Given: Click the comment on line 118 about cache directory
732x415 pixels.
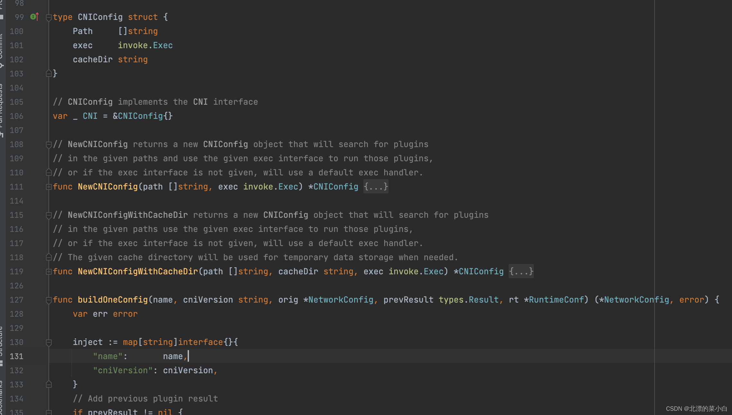Looking at the screenshot, I should tap(255, 257).
